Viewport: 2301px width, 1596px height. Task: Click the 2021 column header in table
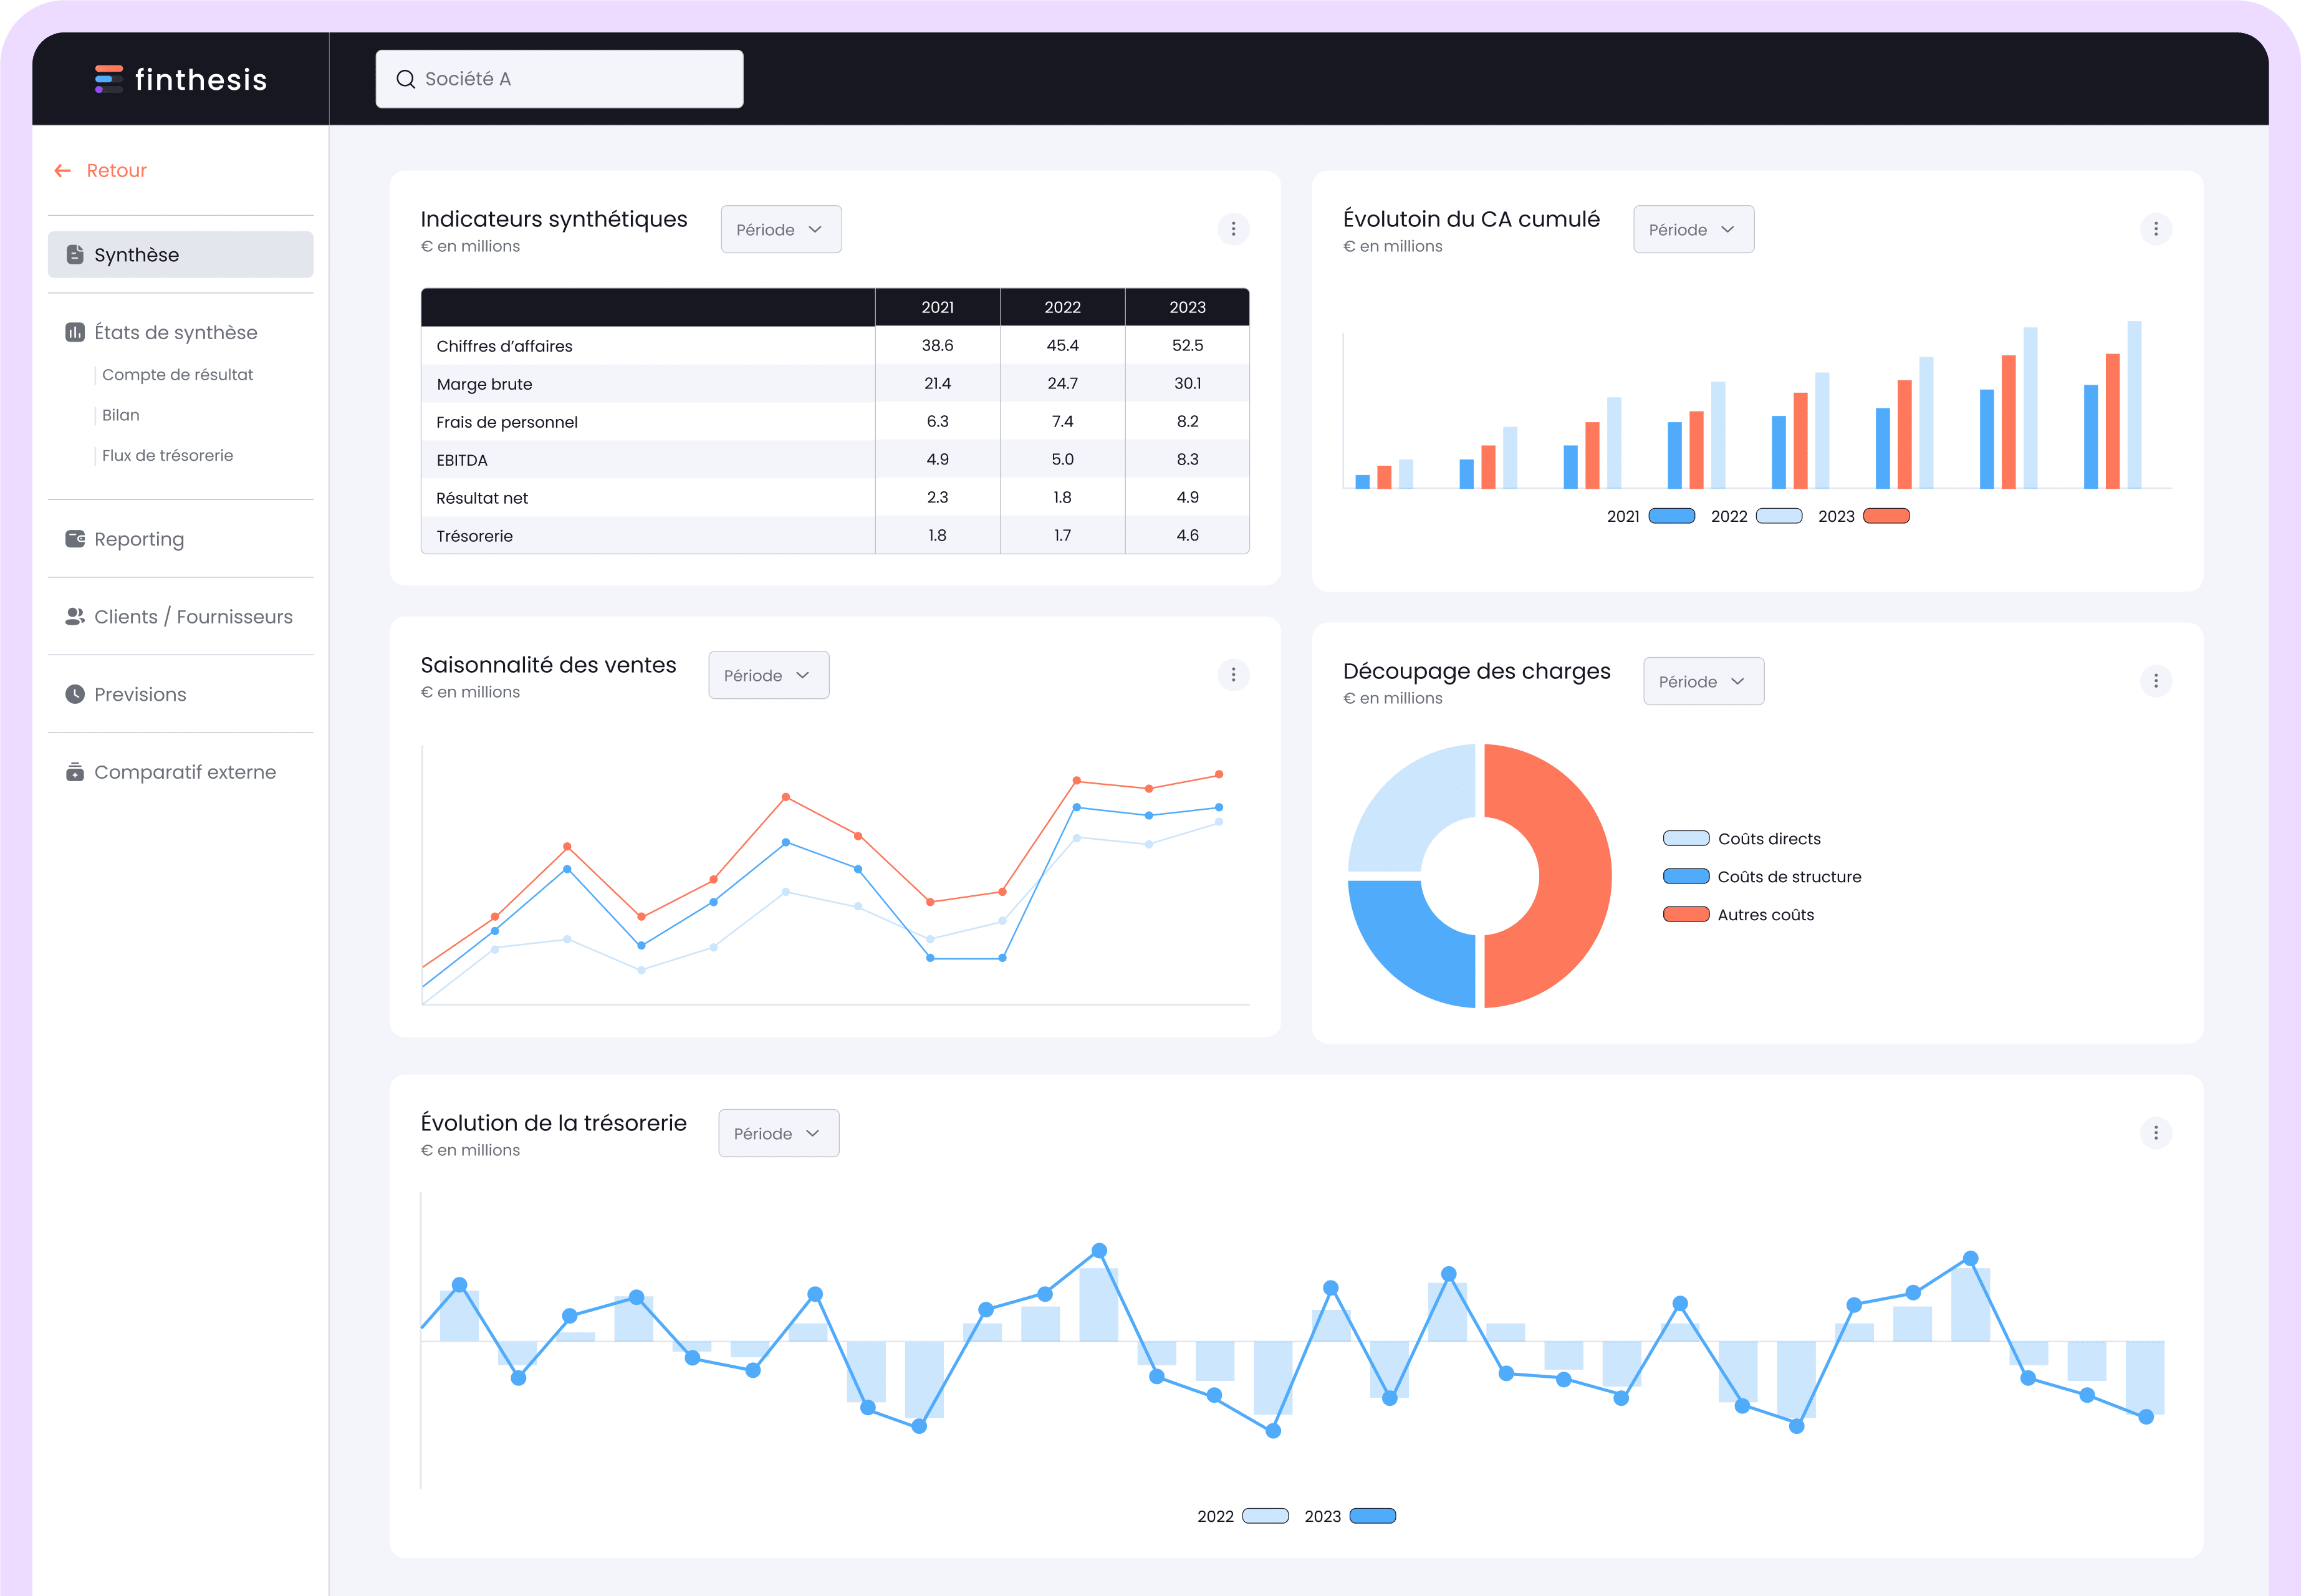[x=937, y=307]
